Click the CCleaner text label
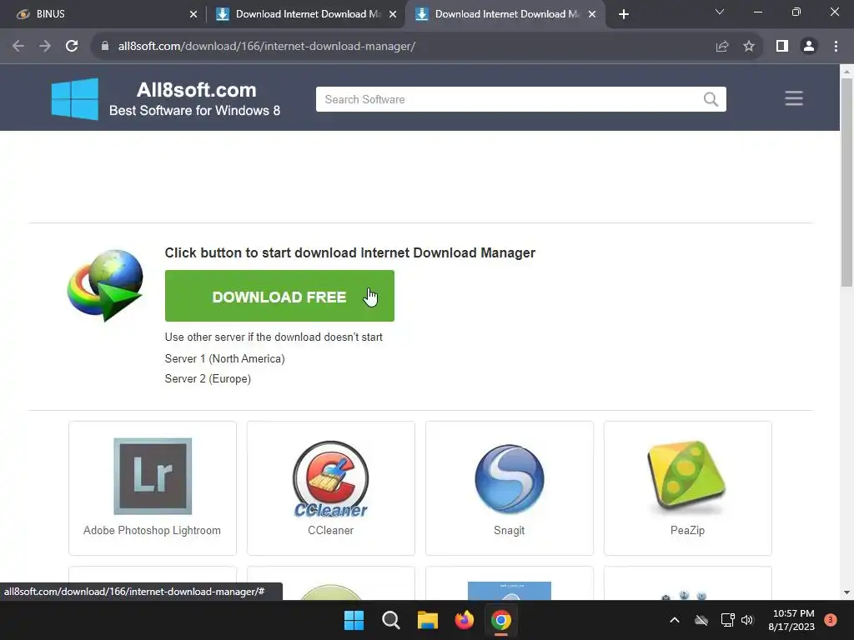854x640 pixels. click(330, 531)
